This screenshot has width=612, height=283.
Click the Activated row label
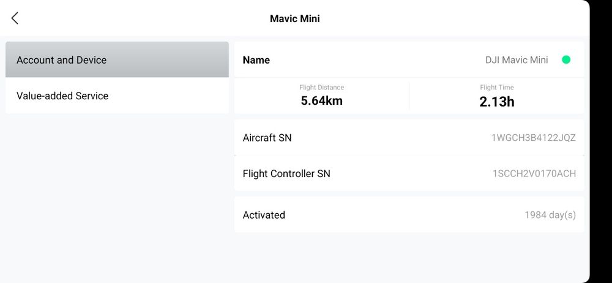[x=264, y=215]
